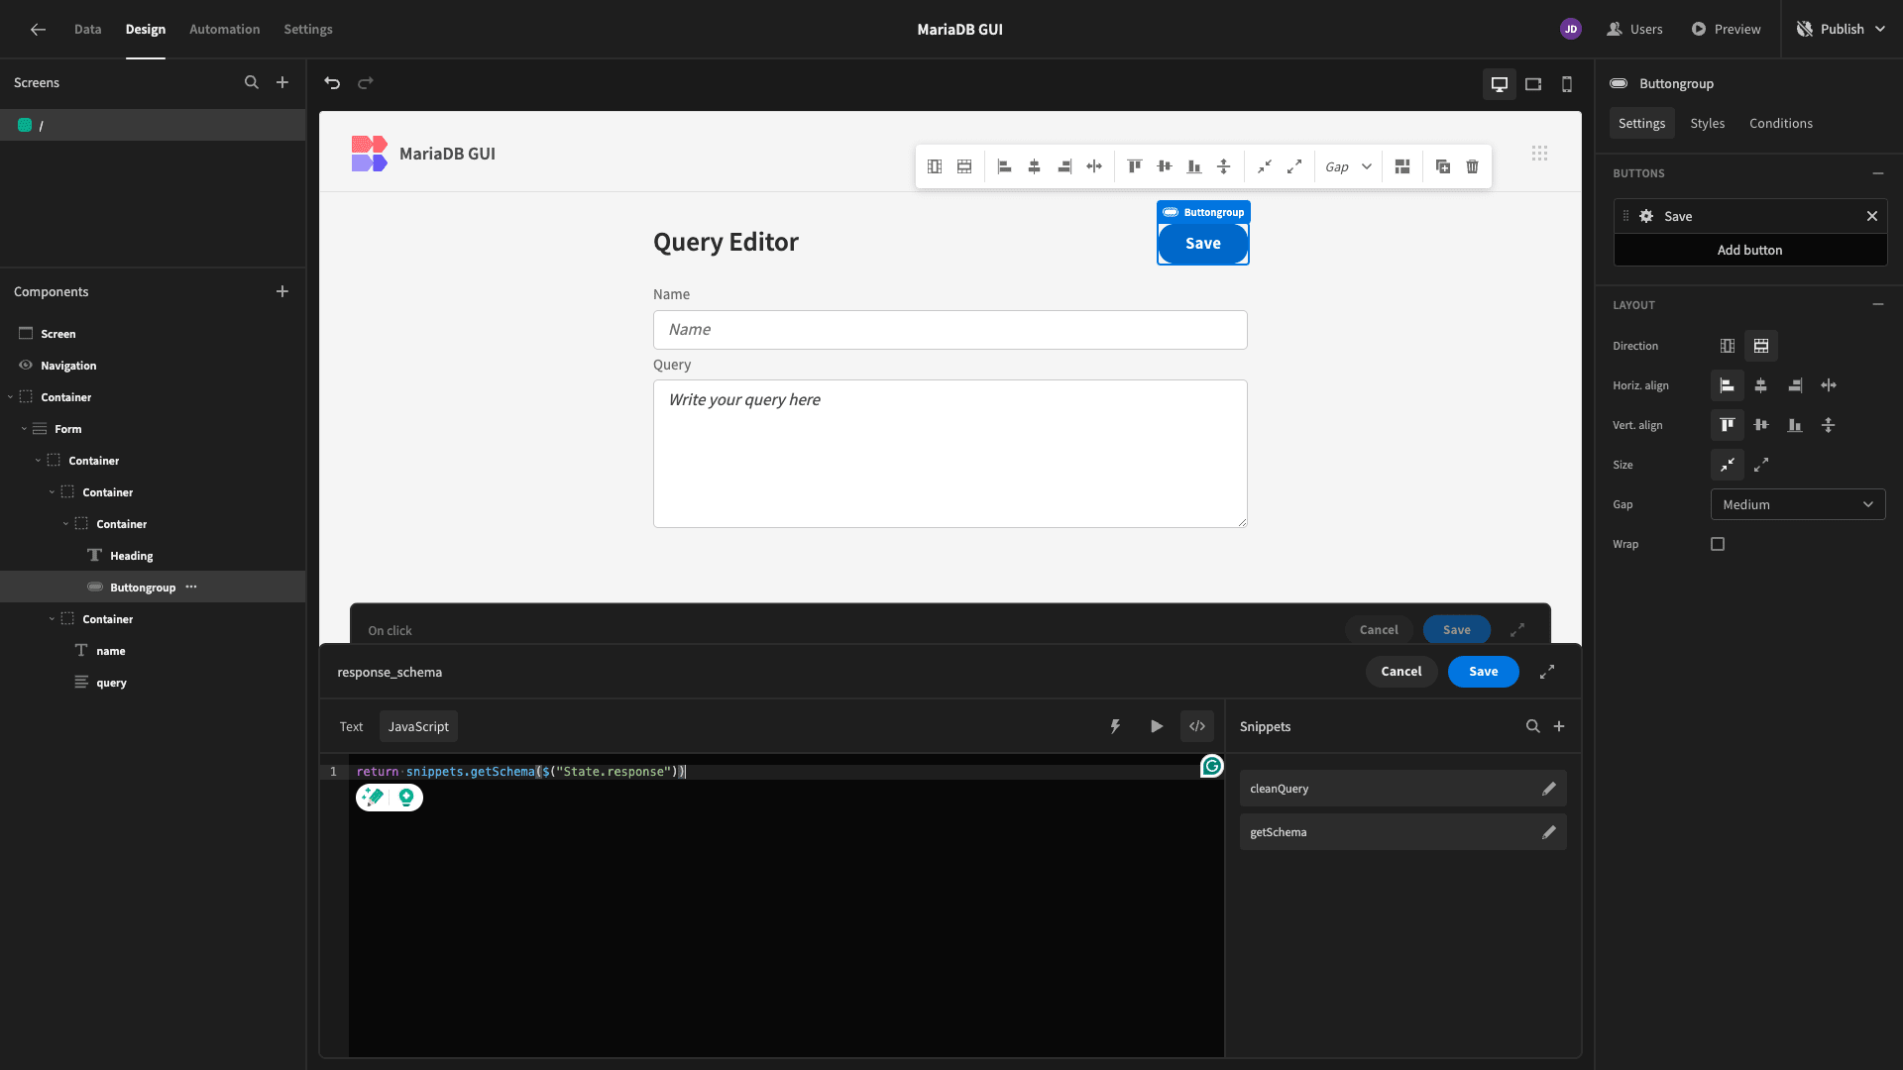The image size is (1903, 1070).
Task: Enable the Wrap checkbox
Action: click(x=1718, y=545)
